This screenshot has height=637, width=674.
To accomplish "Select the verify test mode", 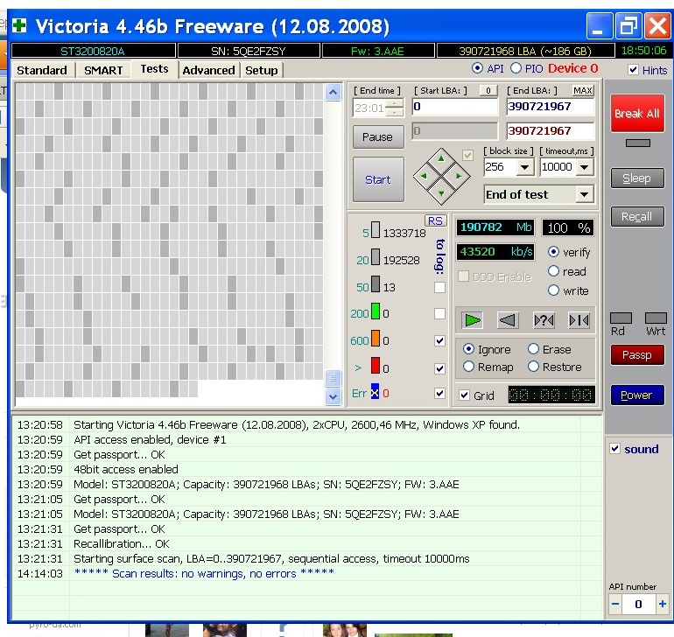I will [553, 252].
